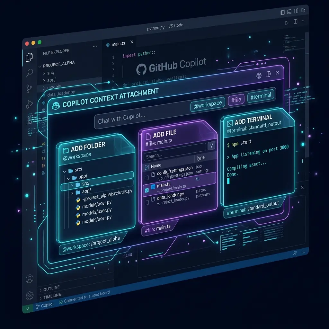
Task: Open the Search view in activity bar
Action: [x=29, y=73]
